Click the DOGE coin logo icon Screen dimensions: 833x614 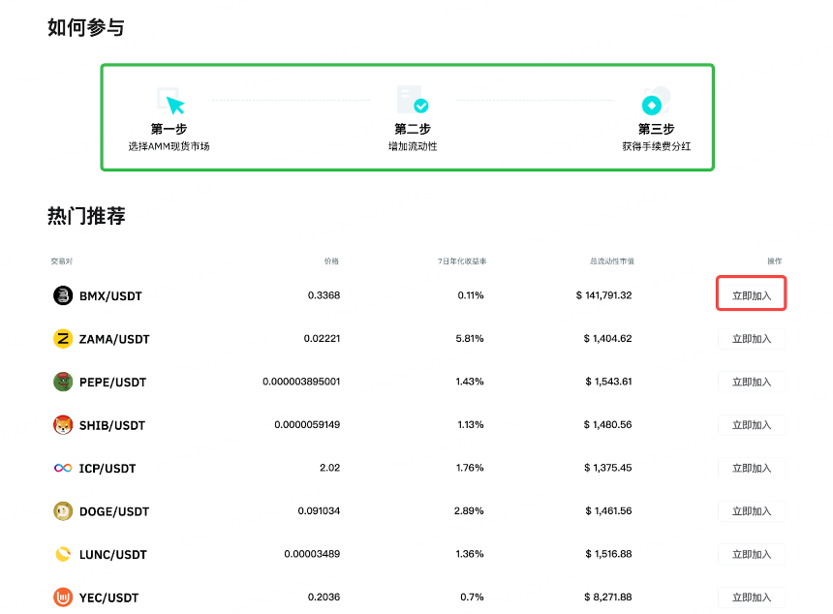pos(63,511)
